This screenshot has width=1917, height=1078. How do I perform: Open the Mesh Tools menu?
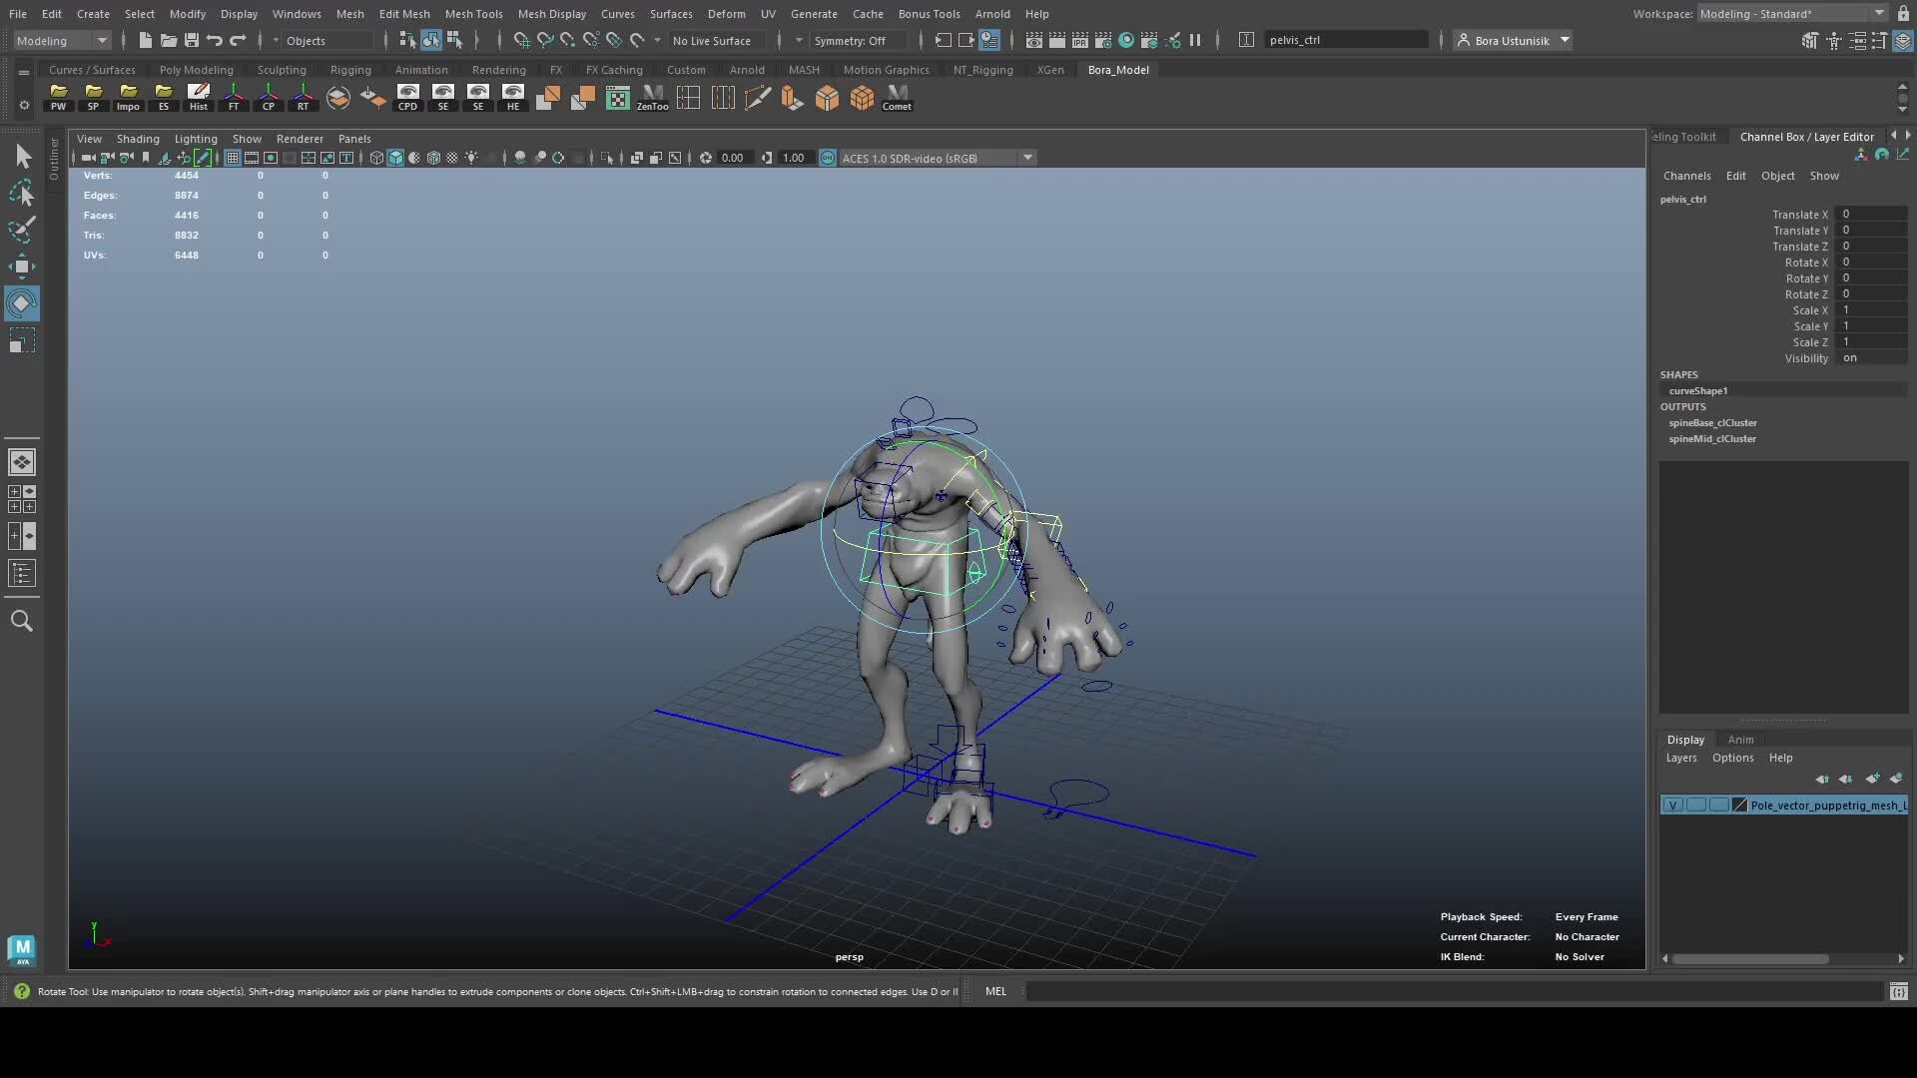click(x=474, y=13)
